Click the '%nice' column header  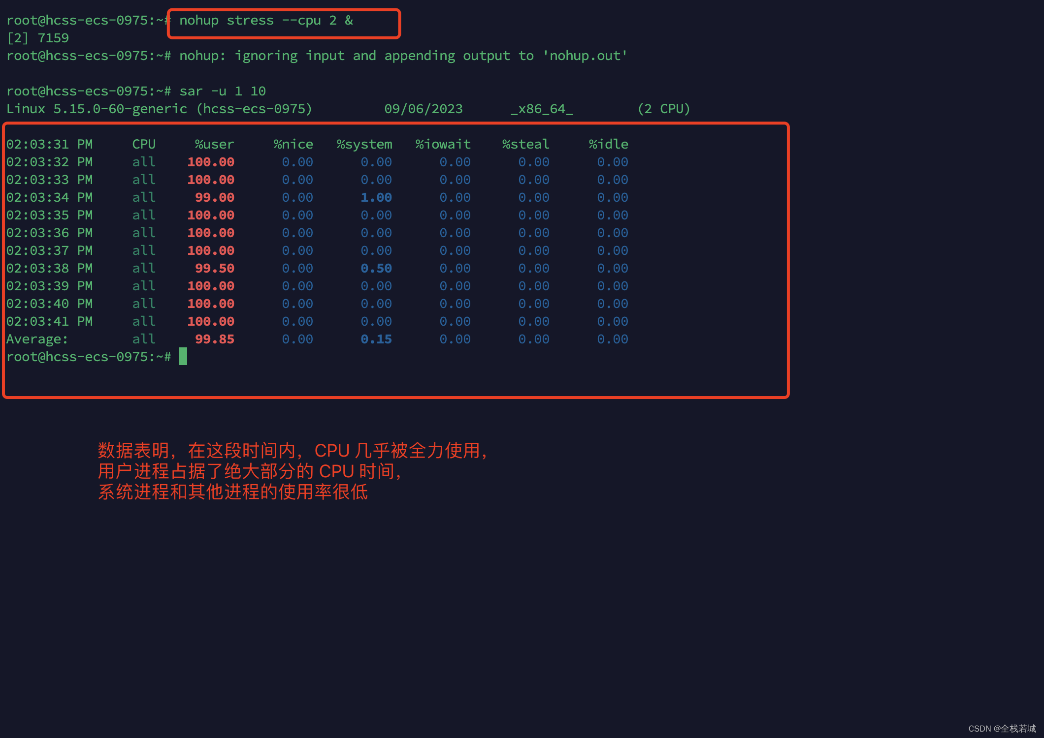point(294,145)
